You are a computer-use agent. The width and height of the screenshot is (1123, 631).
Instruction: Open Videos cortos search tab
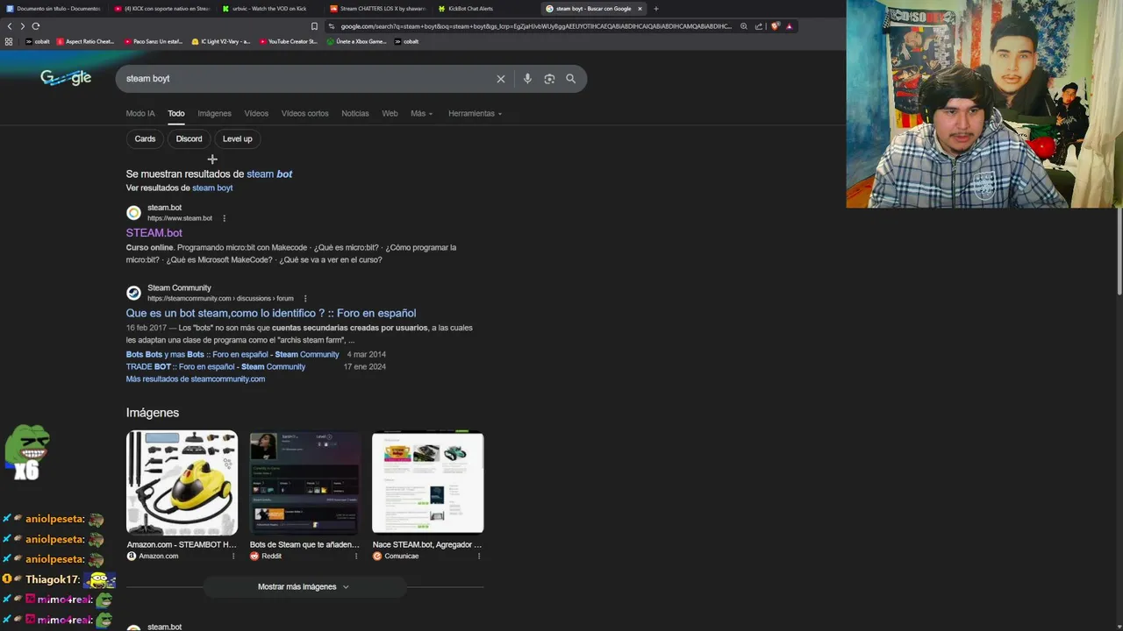coord(304,113)
